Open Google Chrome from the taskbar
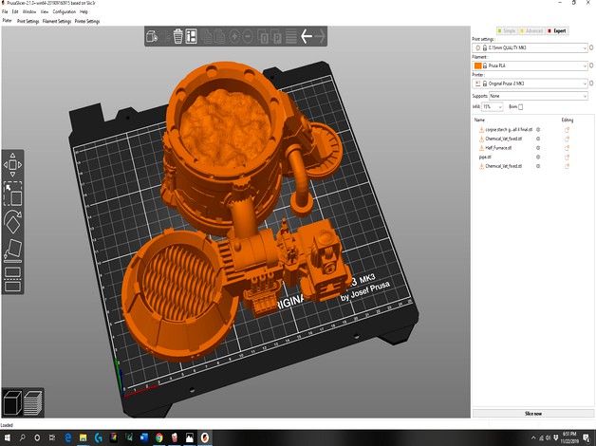Screen dimensions: 596x446 pyautogui.click(x=159, y=437)
